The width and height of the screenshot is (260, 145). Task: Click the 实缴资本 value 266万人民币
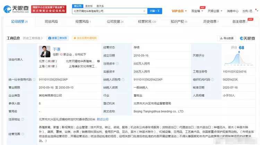tap(142, 72)
